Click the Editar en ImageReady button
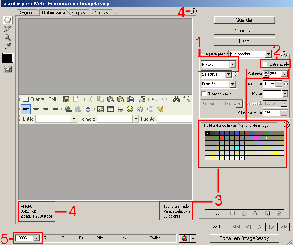 tap(244, 238)
